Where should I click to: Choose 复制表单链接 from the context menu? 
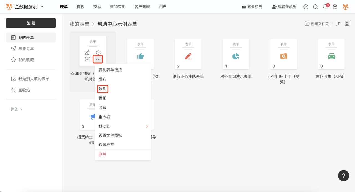coord(123,70)
